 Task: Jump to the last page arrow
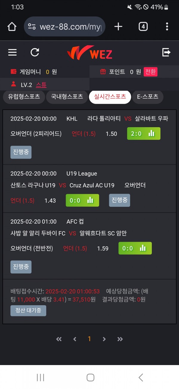click(120, 339)
